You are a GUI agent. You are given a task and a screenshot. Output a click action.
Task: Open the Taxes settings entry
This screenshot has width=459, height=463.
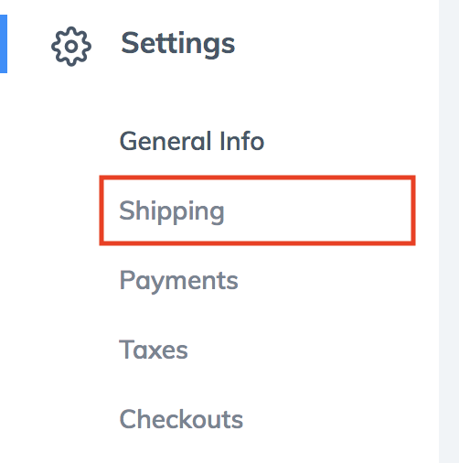[154, 350]
